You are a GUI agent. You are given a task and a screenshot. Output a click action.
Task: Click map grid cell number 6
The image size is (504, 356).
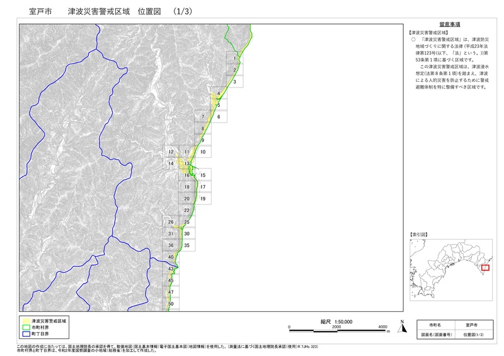[x=219, y=117]
